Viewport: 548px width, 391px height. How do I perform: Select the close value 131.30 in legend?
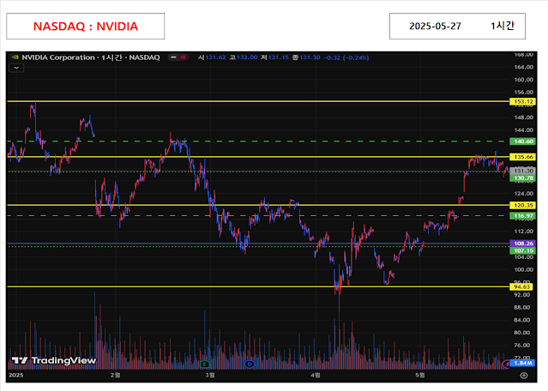(x=310, y=57)
